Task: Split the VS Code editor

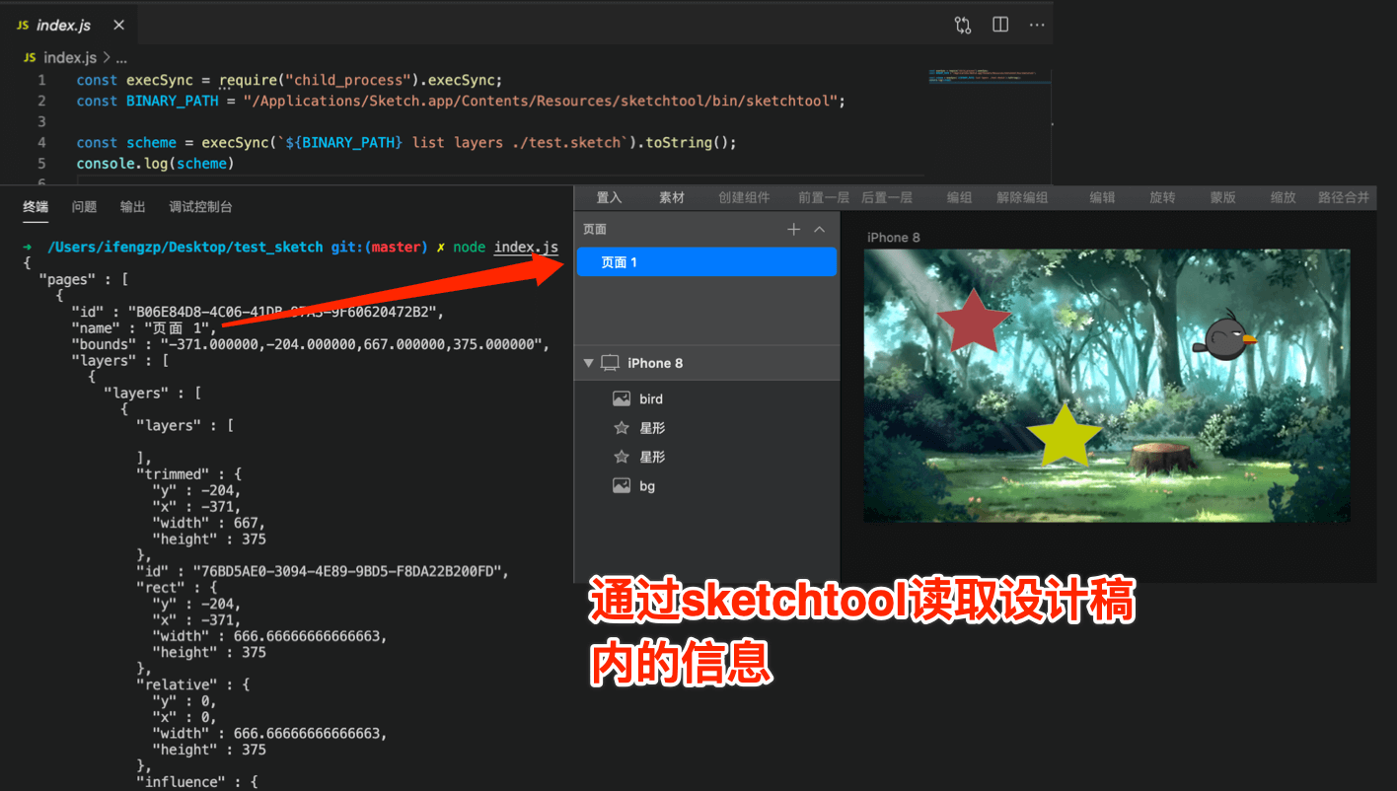Action: pyautogui.click(x=1000, y=25)
